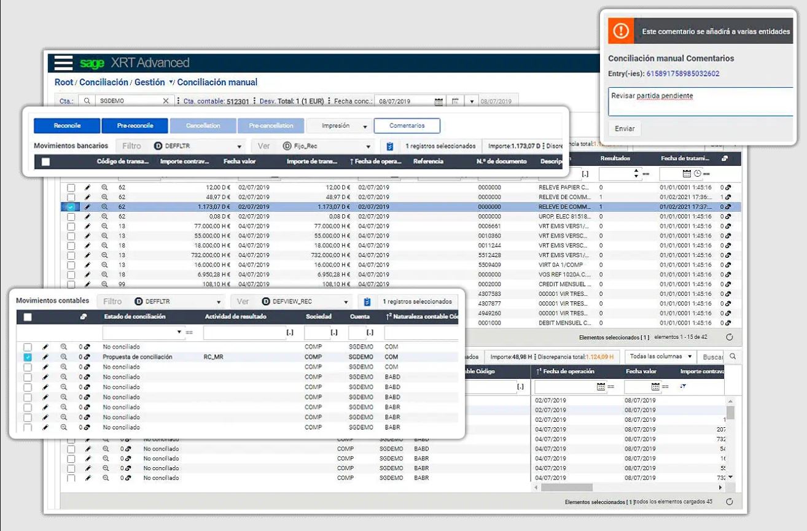Click the comment text area with Revisar partida pendiente
Screen dimensions: 807x531
click(x=702, y=101)
